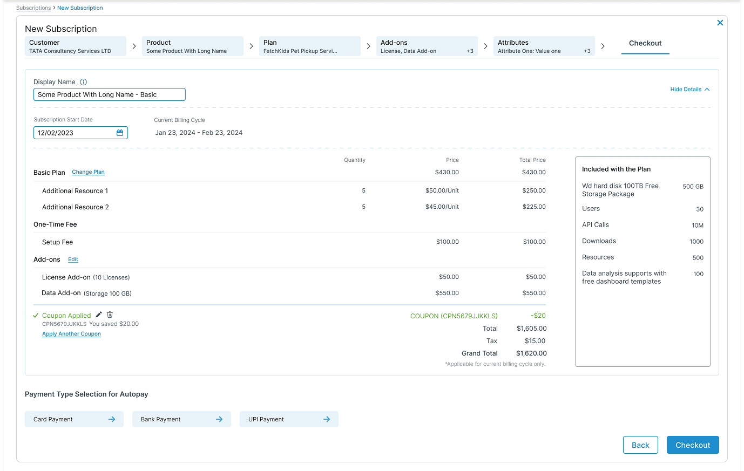Collapse details using Hide Details
This screenshot has width=744, height=471.
tap(690, 90)
